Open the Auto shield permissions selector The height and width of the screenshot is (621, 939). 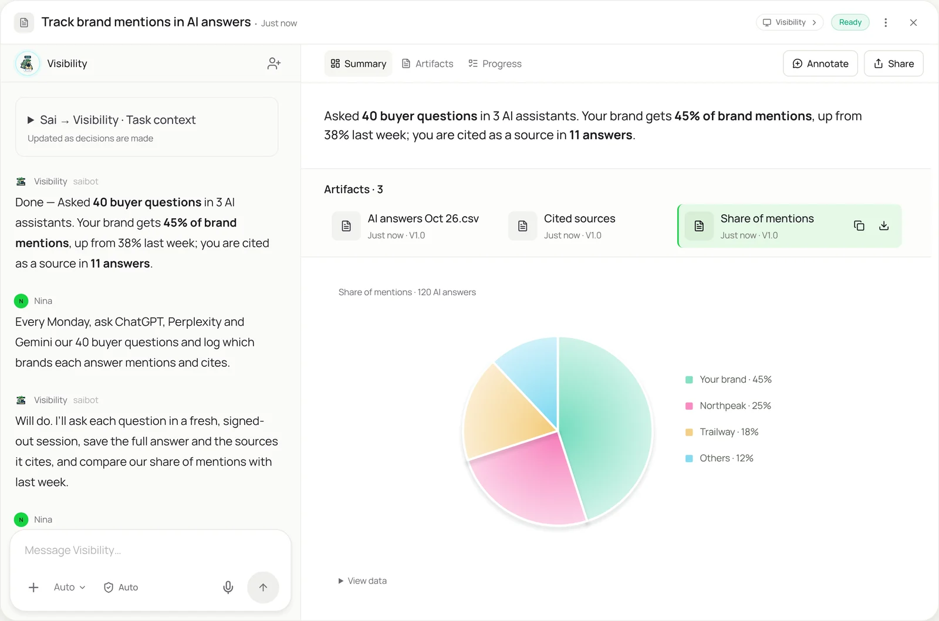(x=121, y=587)
